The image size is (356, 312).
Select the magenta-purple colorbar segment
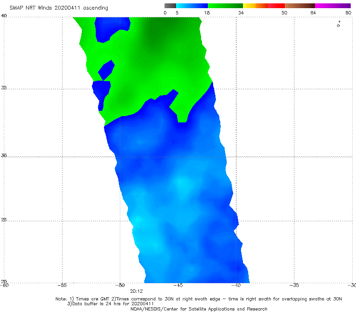(x=333, y=6)
